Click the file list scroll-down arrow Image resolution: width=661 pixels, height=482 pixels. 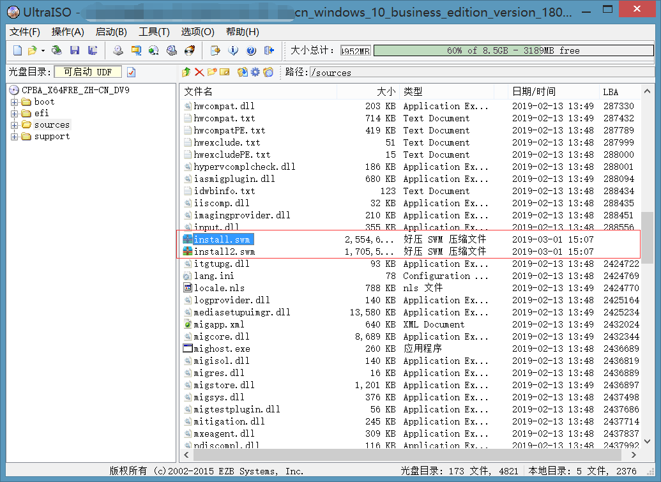(x=647, y=441)
